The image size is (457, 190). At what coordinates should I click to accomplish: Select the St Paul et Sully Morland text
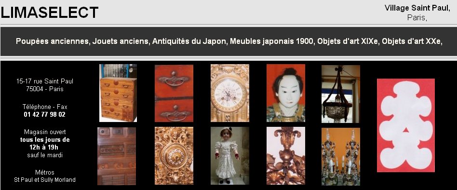point(45,180)
